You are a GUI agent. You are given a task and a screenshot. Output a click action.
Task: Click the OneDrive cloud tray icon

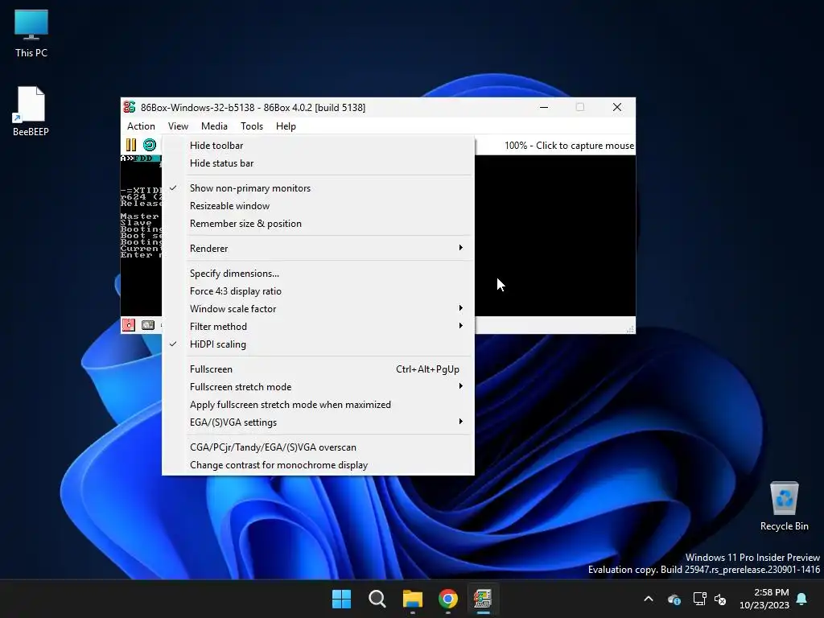(674, 599)
